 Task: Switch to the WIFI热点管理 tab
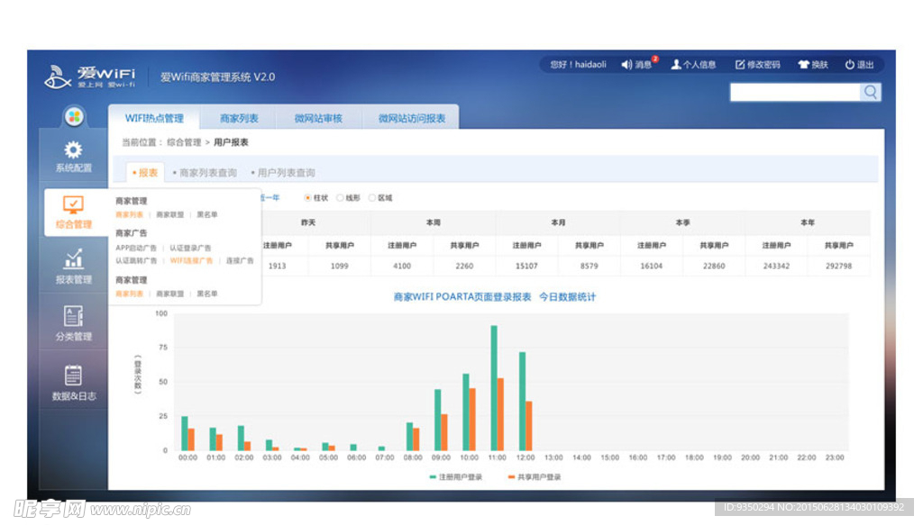[156, 118]
